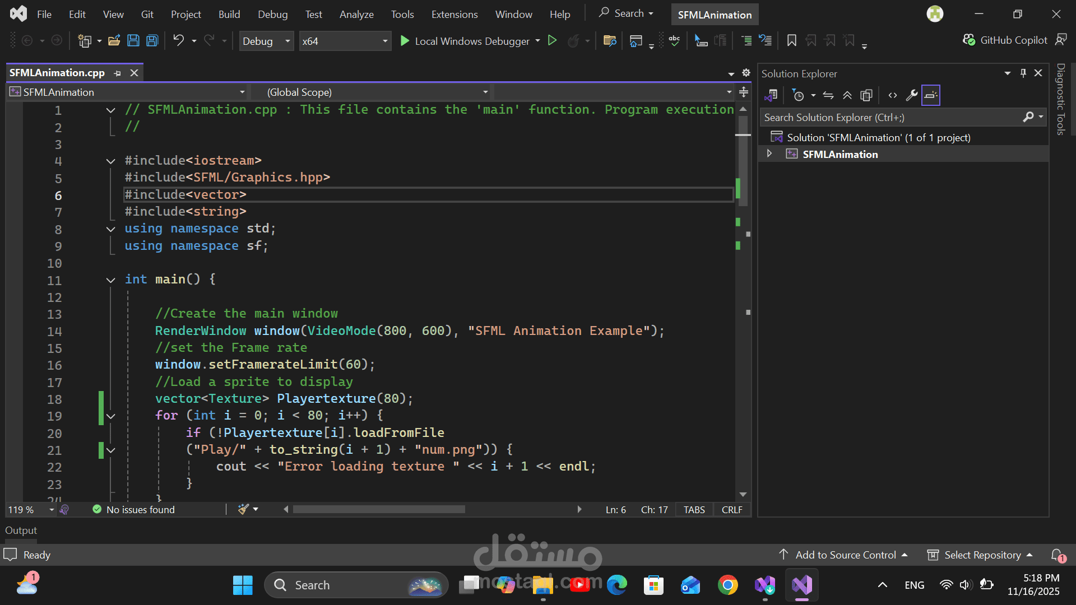This screenshot has width=1076, height=605.
Task: Open the x64 platform dropdown
Action: pyautogui.click(x=384, y=41)
